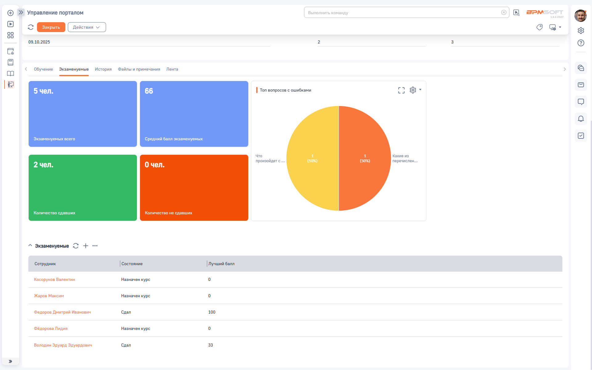Collapse the Экзаменуемые detail section

[x=30, y=246]
